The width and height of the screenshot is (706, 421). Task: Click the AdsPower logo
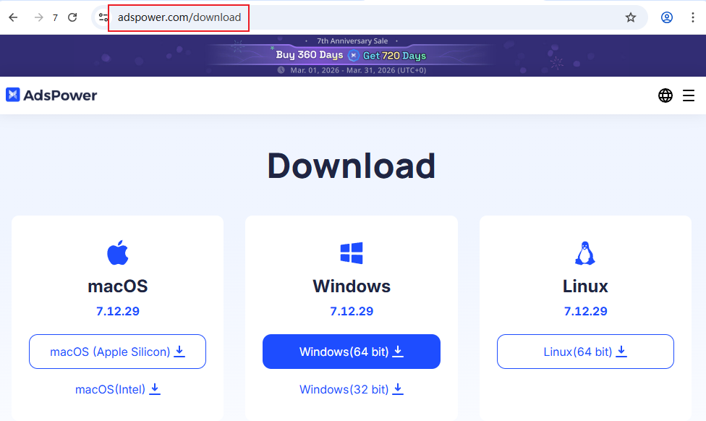click(51, 95)
